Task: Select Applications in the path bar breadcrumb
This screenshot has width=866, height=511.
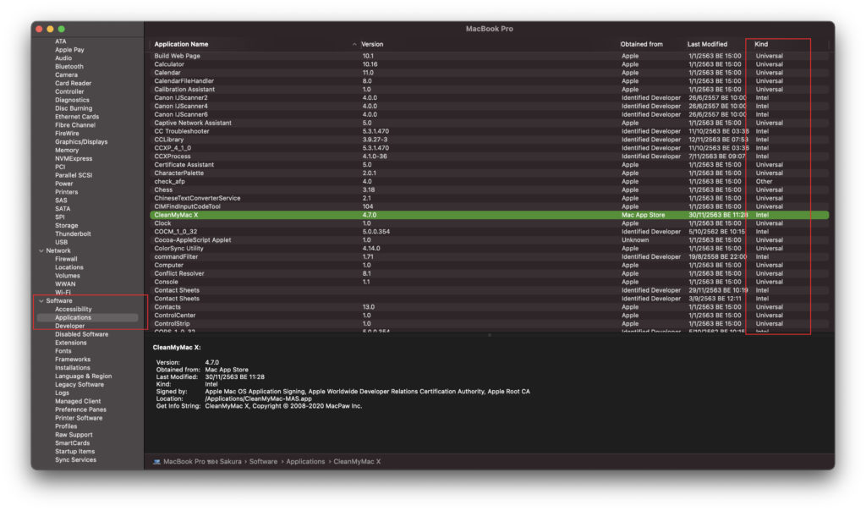Action: coord(305,462)
